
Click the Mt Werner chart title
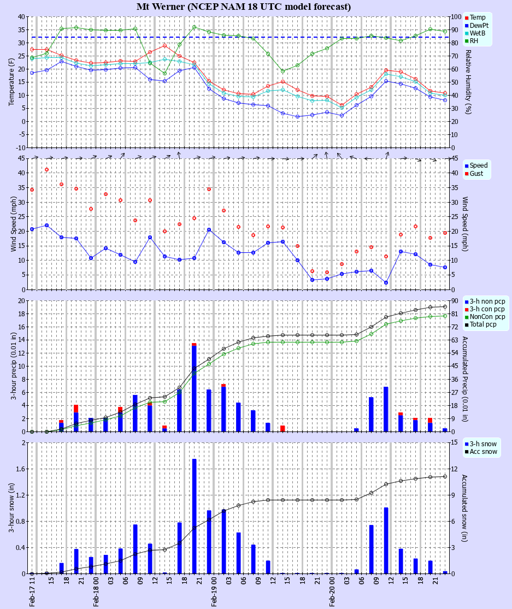click(244, 7)
